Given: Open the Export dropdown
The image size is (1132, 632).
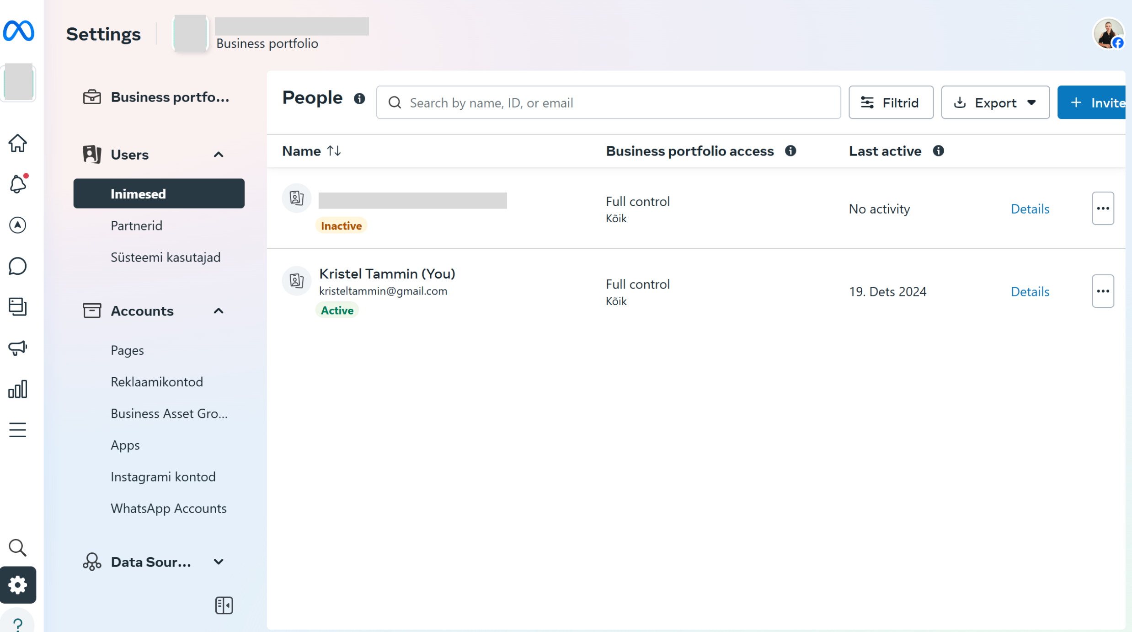Looking at the screenshot, I should [x=995, y=102].
